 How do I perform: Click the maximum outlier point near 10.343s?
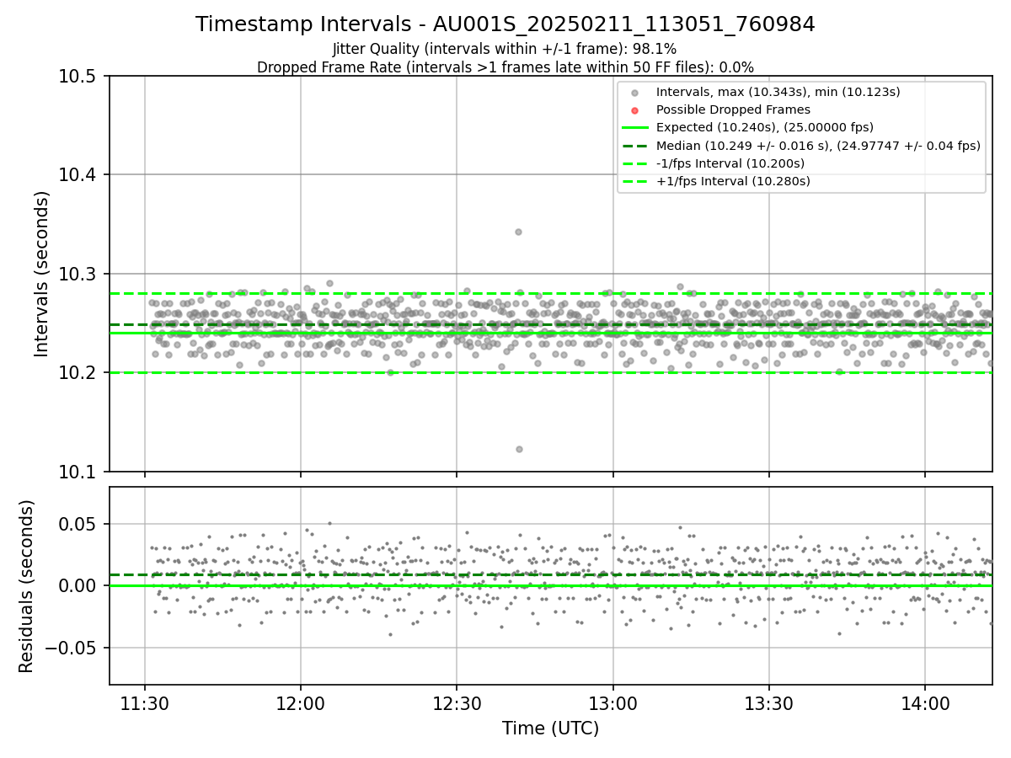click(518, 232)
